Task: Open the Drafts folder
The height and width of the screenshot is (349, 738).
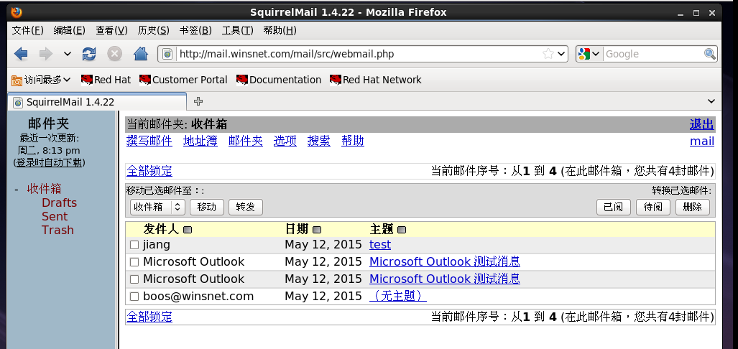Action: [x=60, y=203]
